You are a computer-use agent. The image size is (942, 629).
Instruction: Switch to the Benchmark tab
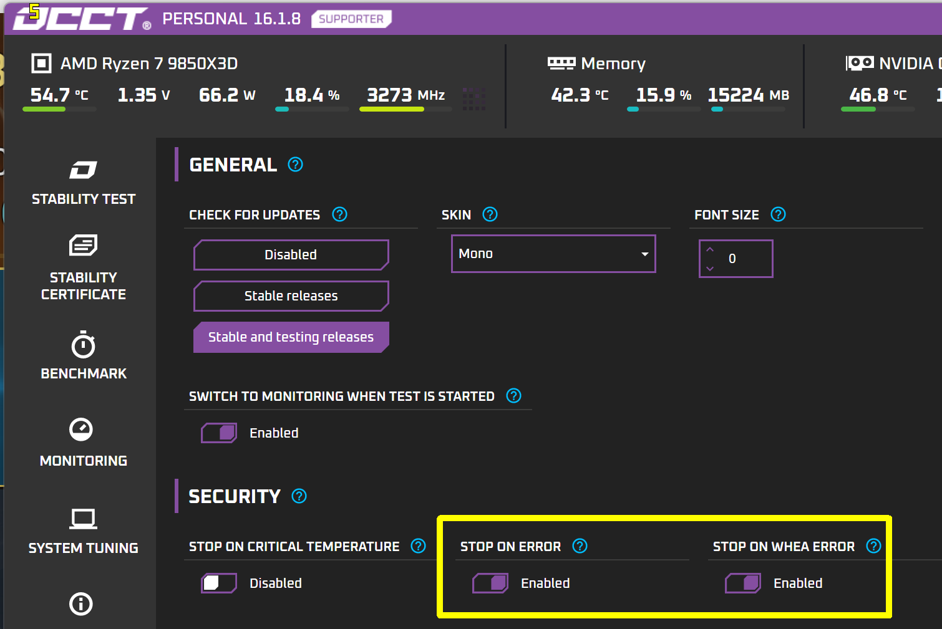[x=83, y=355]
